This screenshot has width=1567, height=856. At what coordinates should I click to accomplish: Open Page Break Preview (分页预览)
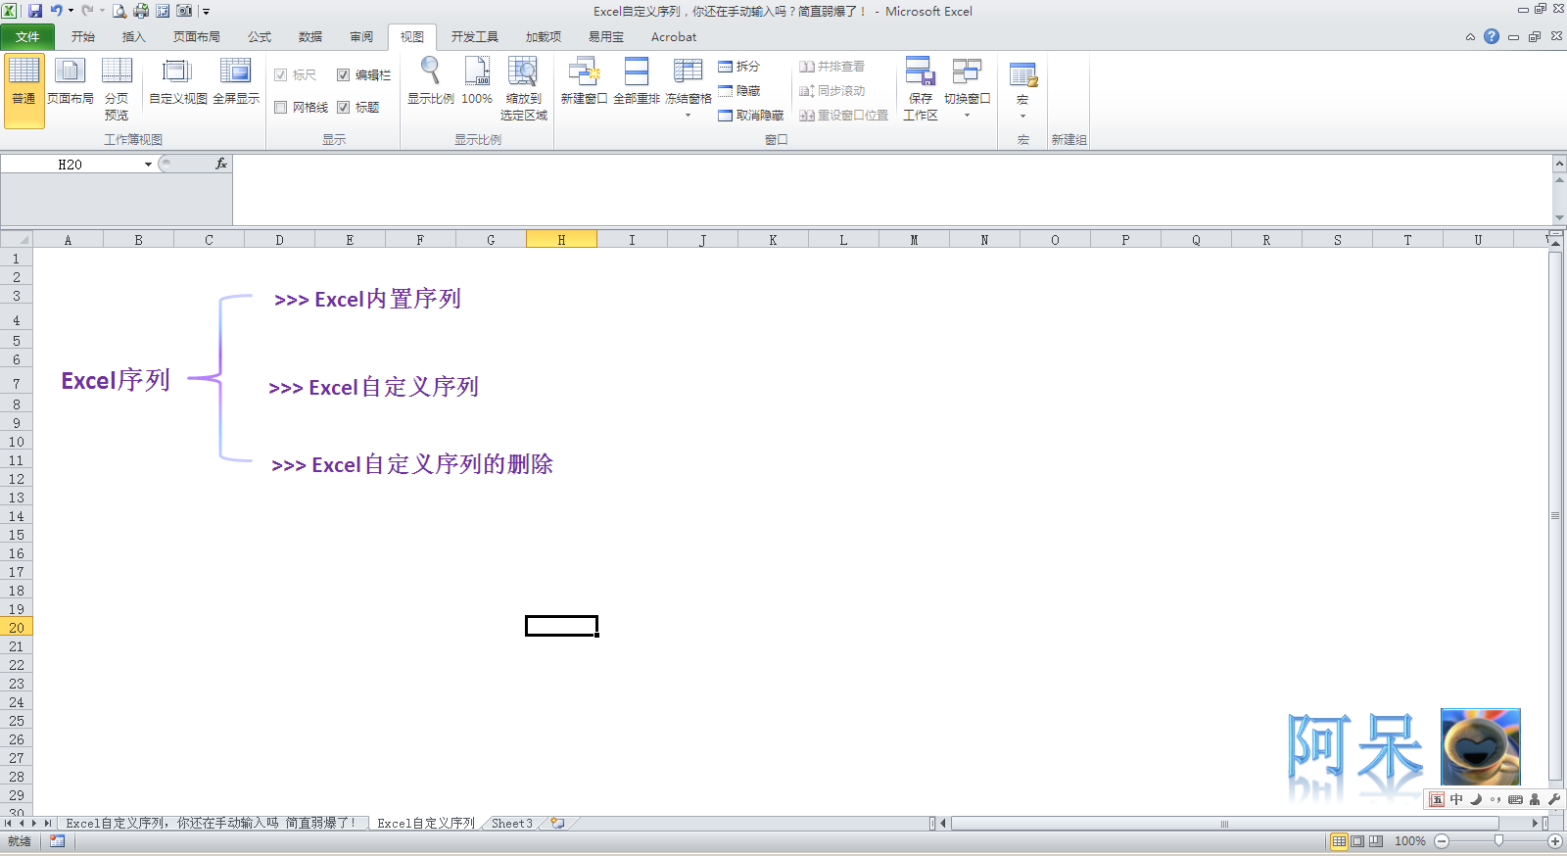point(117,90)
